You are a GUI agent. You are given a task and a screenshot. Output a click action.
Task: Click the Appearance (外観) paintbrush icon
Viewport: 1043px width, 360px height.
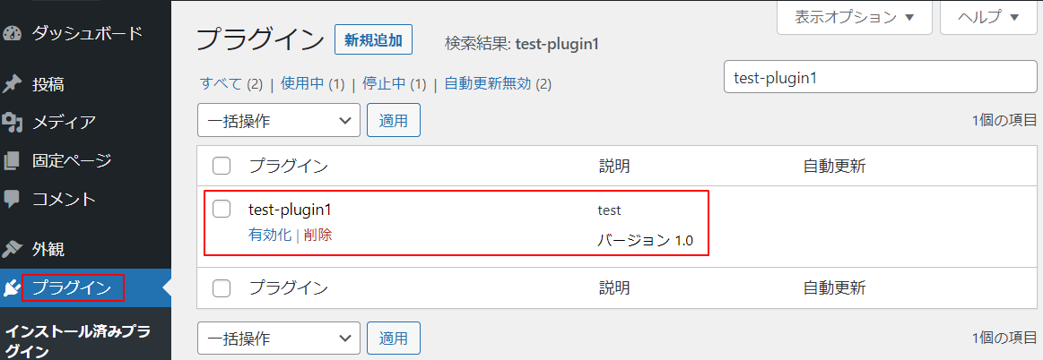coord(12,249)
